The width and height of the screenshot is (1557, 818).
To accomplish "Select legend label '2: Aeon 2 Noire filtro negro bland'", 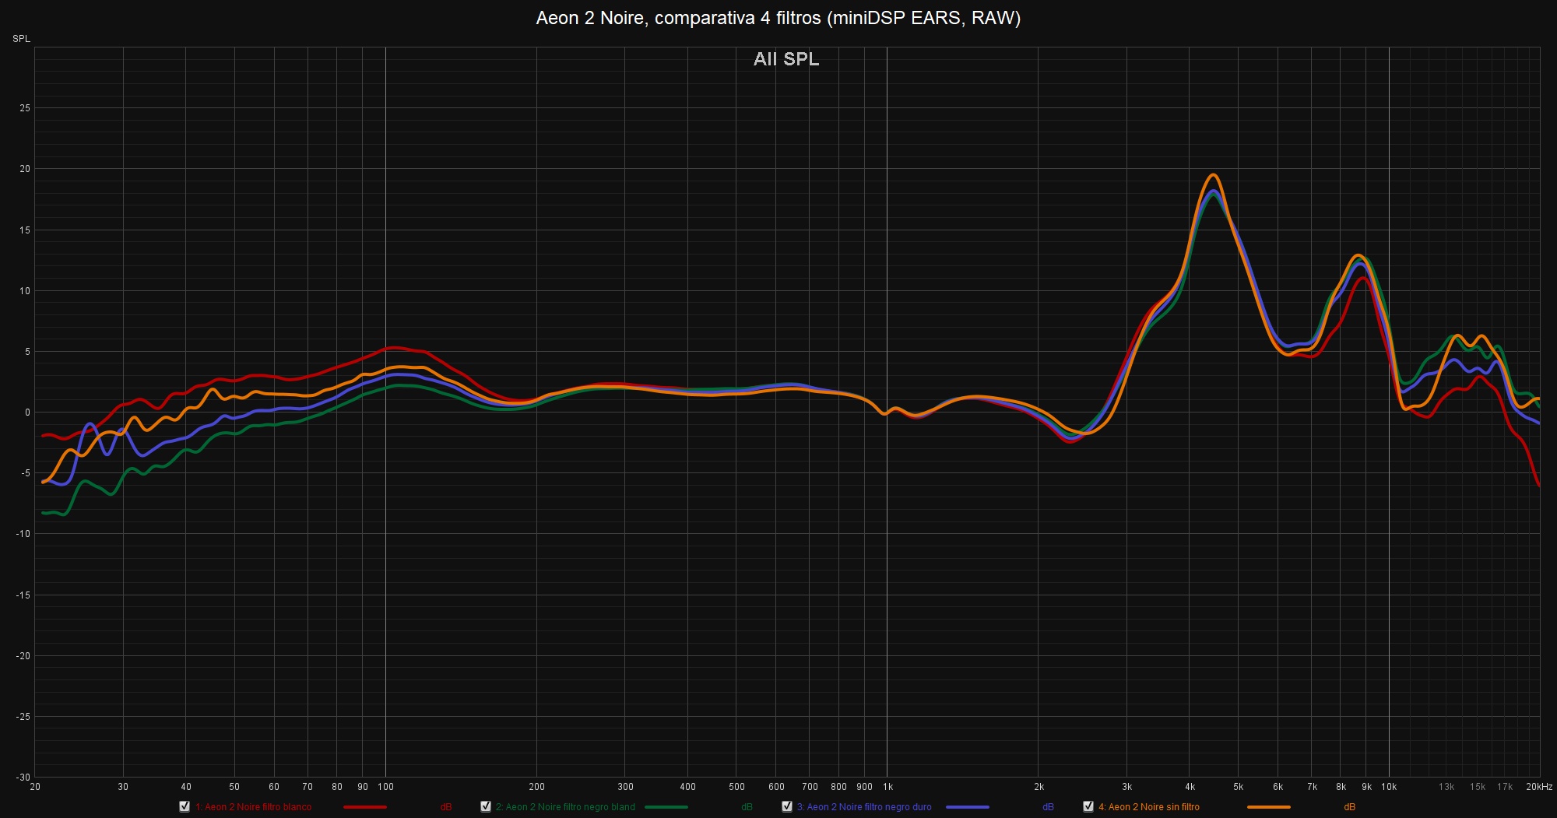I will (x=565, y=807).
